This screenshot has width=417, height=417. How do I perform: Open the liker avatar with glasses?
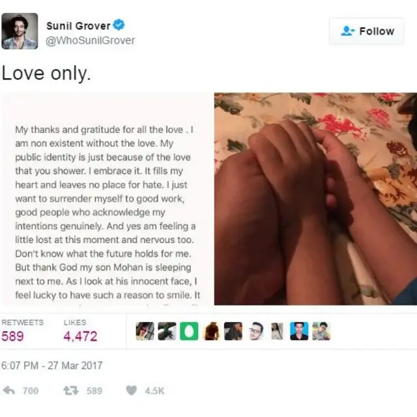pyautogui.click(x=256, y=331)
